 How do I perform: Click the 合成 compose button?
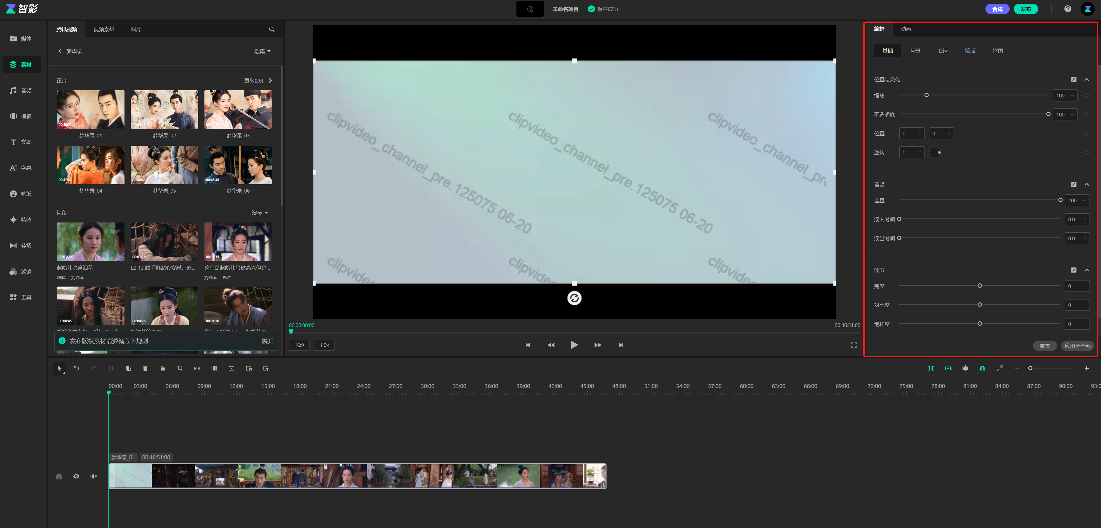(x=997, y=9)
